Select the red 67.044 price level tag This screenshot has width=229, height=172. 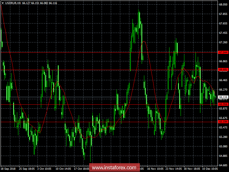click(x=223, y=52)
